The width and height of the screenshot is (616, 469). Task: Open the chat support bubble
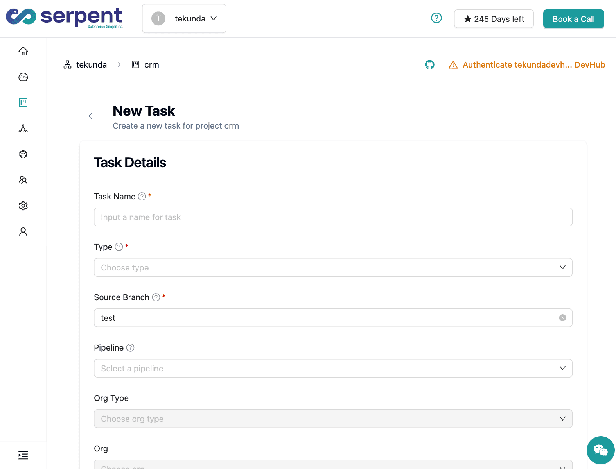(600, 450)
